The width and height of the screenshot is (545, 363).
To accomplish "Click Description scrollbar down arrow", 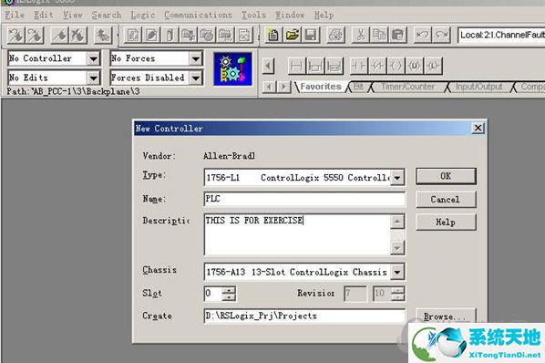I will coord(397,247).
